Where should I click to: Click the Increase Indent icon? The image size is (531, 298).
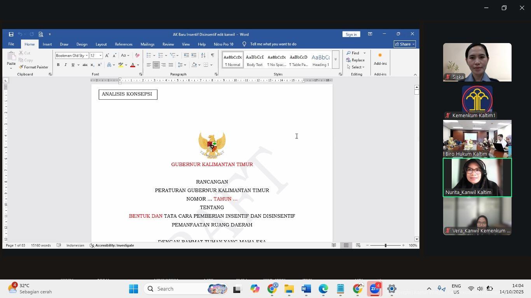(x=194, y=55)
